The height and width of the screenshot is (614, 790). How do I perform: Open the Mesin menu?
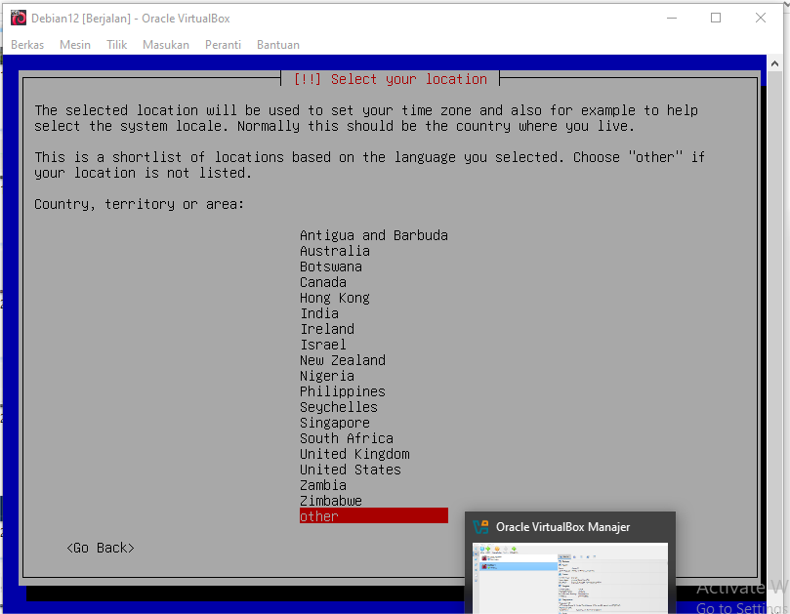(x=75, y=45)
